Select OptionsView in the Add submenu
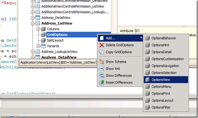This screenshot has height=118, width=198. tap(166, 80)
